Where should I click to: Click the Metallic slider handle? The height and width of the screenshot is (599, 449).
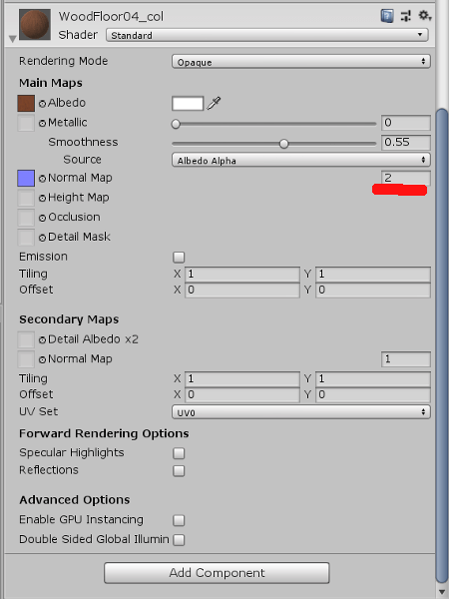(x=176, y=124)
